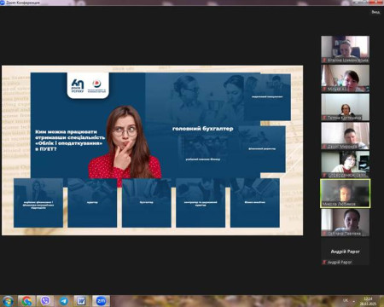
Task: Click muted mic icon on Віталіна's video
Action: point(324,61)
